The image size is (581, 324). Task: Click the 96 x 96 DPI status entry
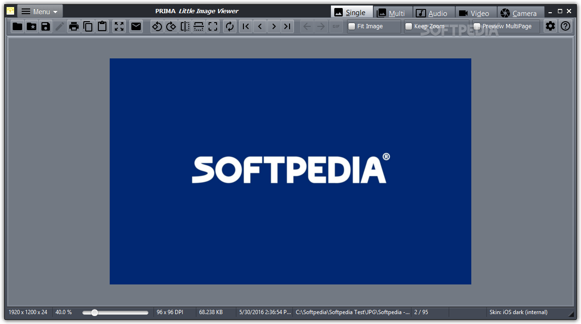tap(170, 312)
